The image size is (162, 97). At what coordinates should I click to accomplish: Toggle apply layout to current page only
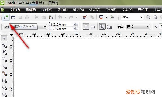tap(109, 27)
